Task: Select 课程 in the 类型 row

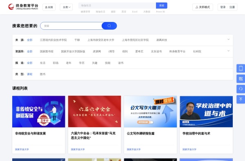Action: tap(30, 74)
